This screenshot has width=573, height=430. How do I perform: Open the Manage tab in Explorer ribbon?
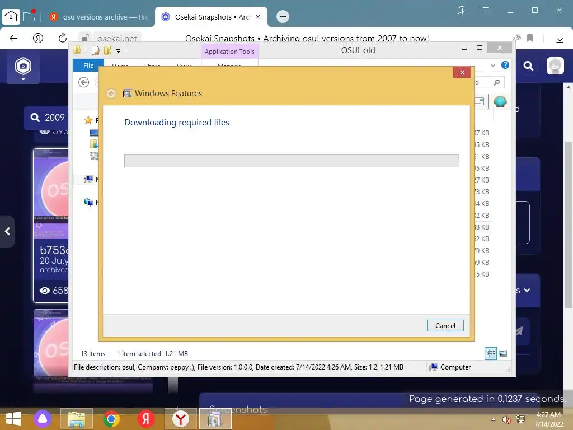coord(229,66)
